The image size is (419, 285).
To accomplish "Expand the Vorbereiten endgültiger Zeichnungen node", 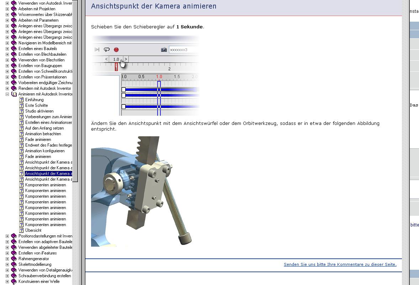I will click(x=7, y=83).
